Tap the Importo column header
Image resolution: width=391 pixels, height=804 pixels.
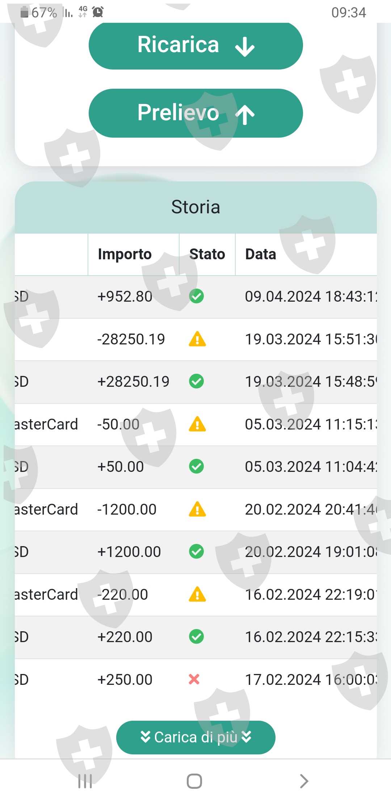[x=125, y=254]
